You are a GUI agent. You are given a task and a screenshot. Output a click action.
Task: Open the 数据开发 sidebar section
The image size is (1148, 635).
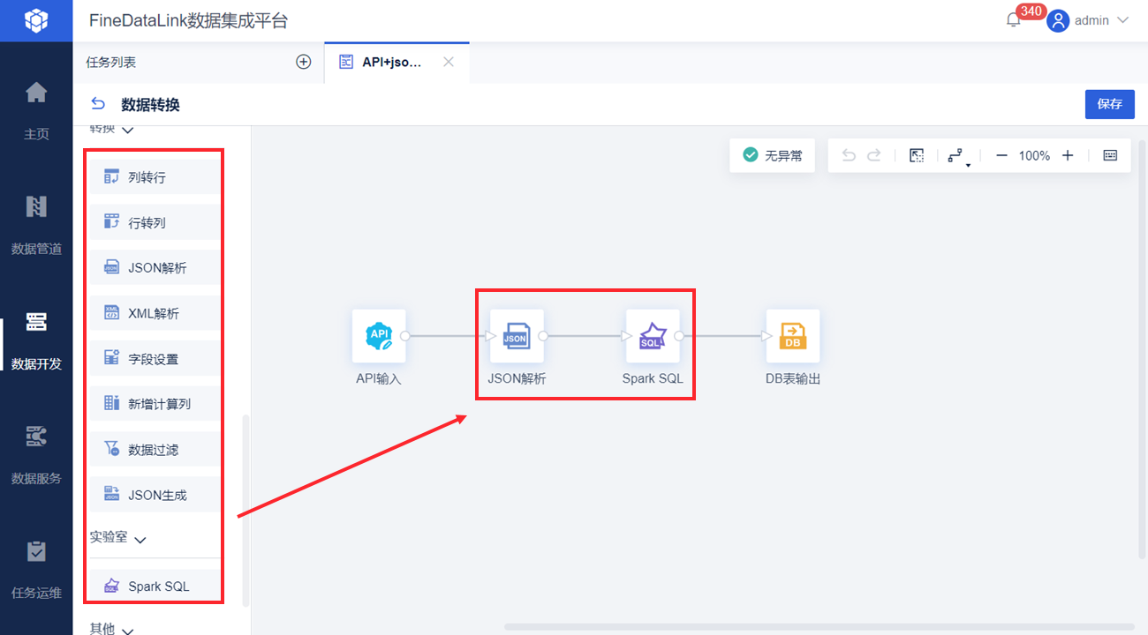click(36, 340)
